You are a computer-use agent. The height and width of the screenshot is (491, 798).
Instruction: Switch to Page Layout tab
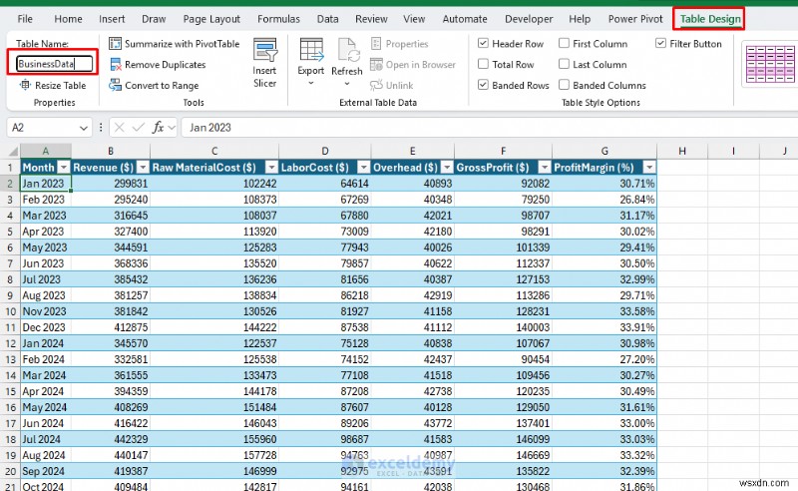(211, 19)
